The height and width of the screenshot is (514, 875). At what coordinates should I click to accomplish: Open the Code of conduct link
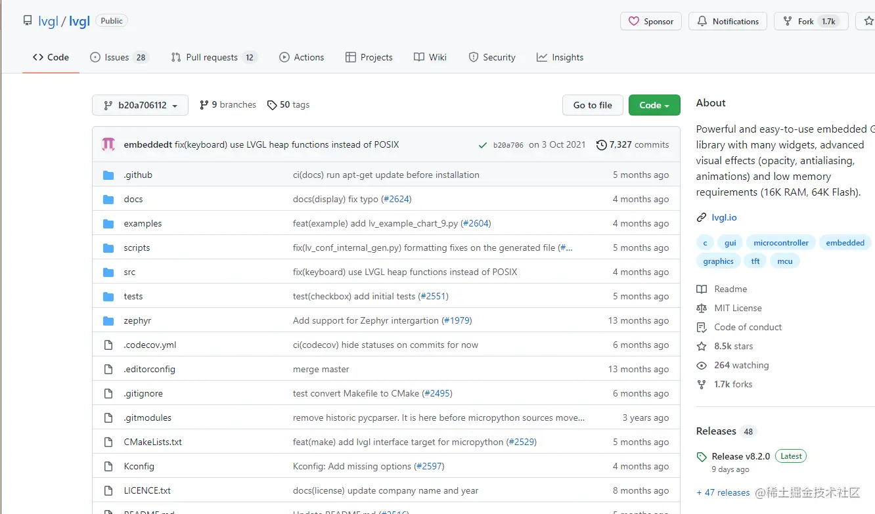[x=748, y=328]
